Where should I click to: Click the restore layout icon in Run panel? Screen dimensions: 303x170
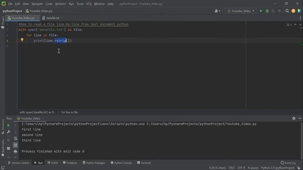9,148
